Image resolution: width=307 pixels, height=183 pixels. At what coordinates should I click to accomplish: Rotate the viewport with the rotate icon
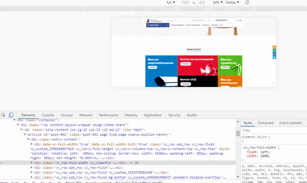247,2
